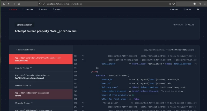Screen dimensions: 207x111
Task: Reload the page with refresh icon
Action: coord(19,4)
